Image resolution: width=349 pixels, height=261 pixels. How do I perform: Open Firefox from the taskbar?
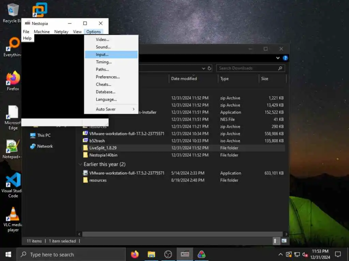coord(135,254)
